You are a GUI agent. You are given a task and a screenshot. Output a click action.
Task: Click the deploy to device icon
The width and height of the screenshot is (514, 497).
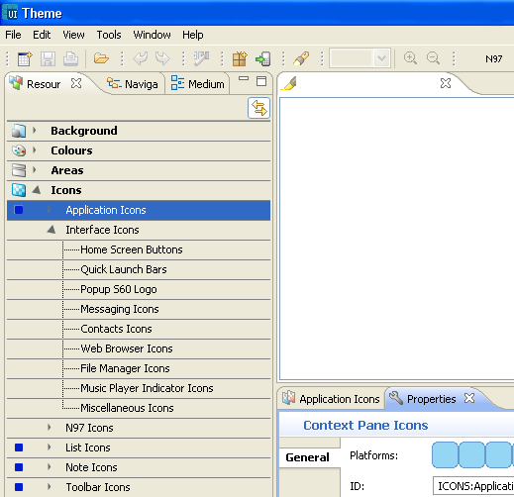tap(263, 59)
